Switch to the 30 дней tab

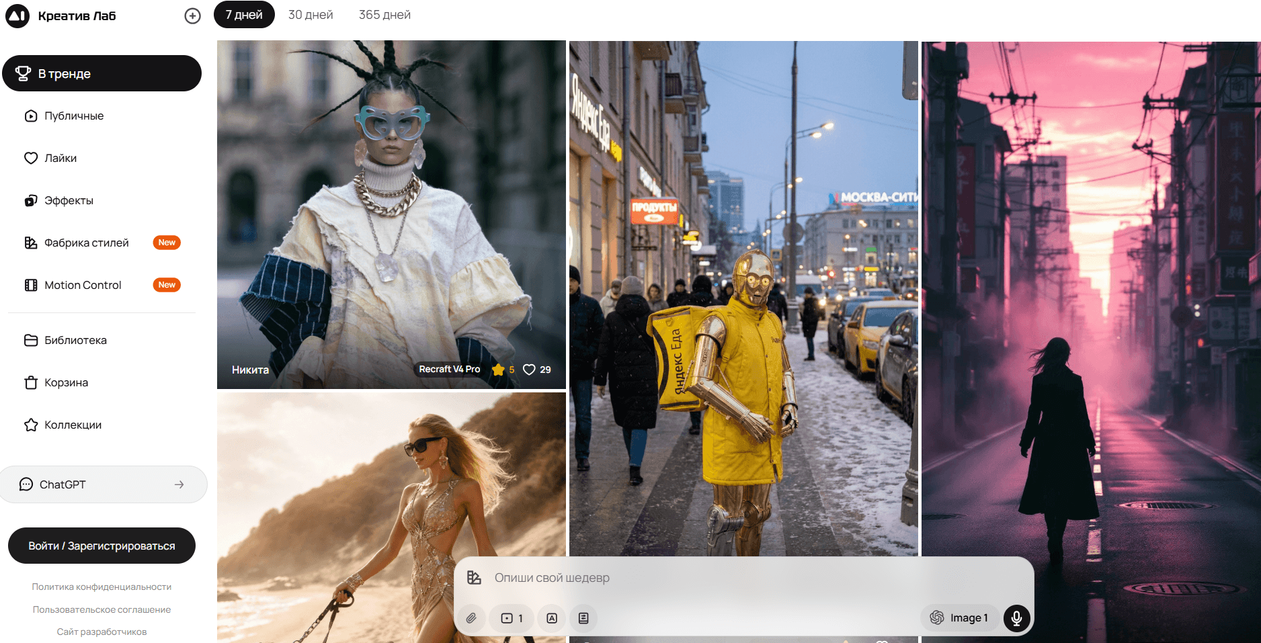coord(311,15)
